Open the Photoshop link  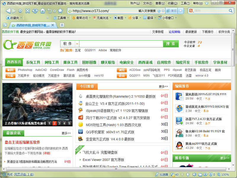coord(25,70)
